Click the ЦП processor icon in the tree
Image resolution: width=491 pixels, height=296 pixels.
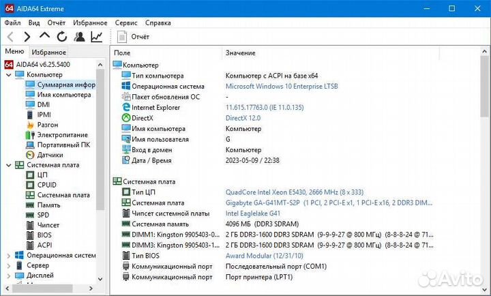coord(30,175)
